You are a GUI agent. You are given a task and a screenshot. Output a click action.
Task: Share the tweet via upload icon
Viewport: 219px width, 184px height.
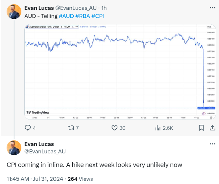[x=212, y=128]
